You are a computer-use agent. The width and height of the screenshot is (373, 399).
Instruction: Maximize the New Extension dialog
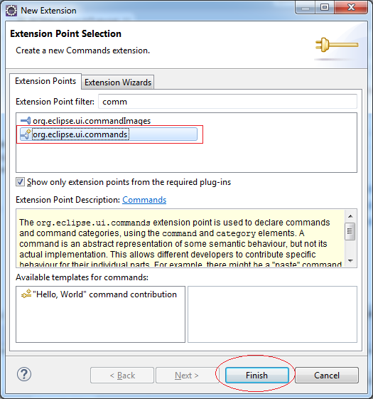click(x=325, y=7)
